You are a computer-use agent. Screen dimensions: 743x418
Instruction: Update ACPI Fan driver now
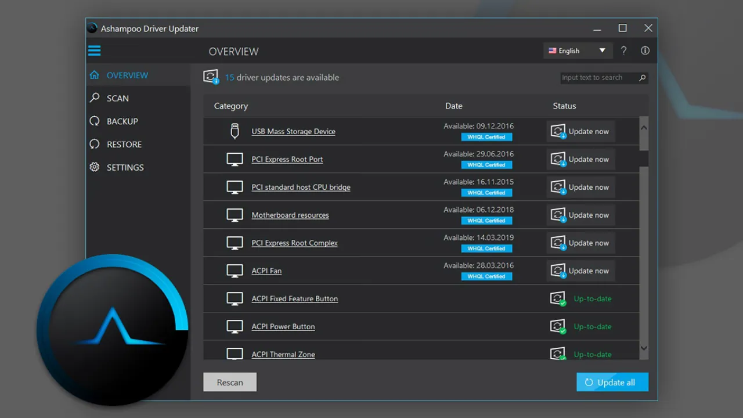coord(580,271)
